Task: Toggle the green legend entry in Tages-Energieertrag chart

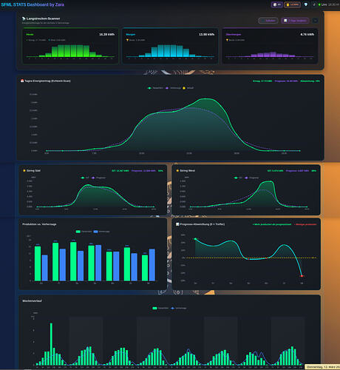Action: click(155, 88)
